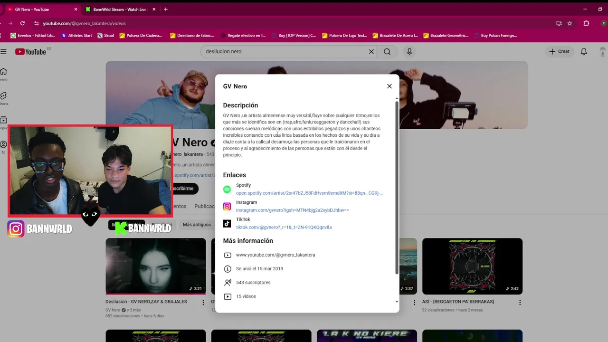Image resolution: width=608 pixels, height=342 pixels.
Task: Filter videos by Más antiguos chip
Action: 197,225
